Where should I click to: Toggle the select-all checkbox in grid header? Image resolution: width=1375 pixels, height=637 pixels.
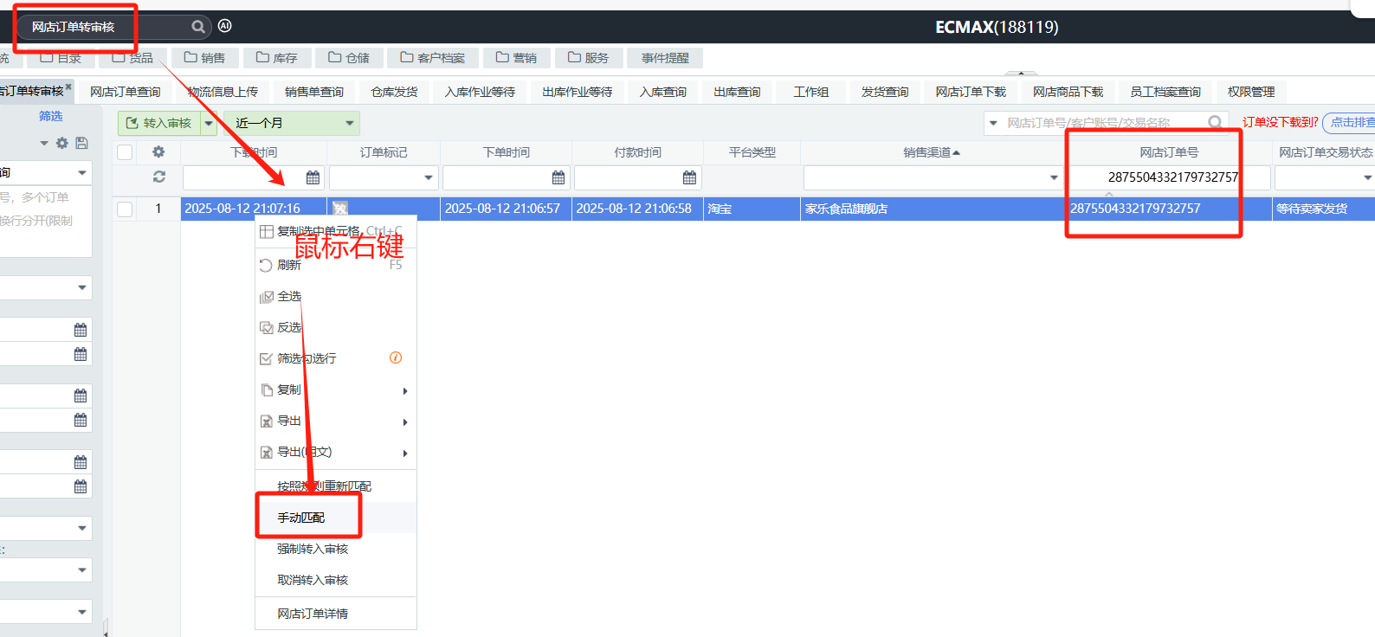[x=125, y=152]
